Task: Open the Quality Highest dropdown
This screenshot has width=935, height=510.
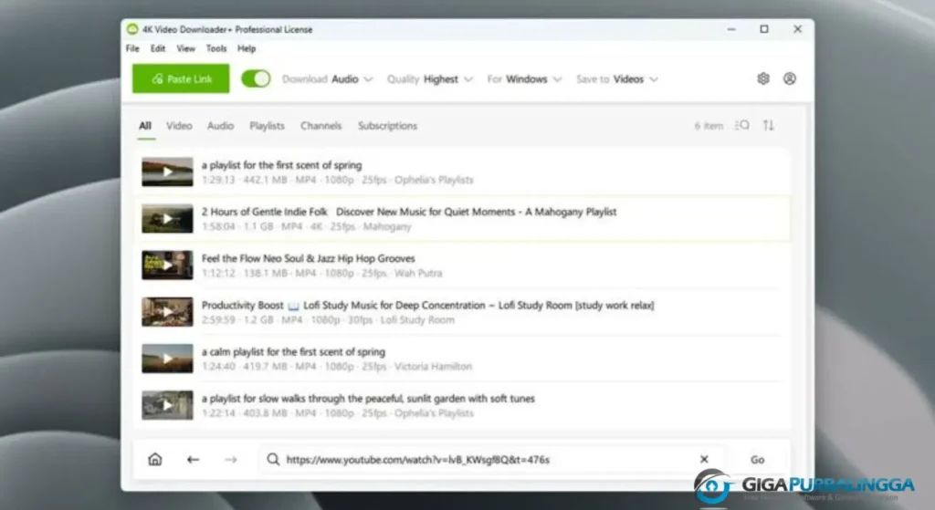Action: click(430, 79)
